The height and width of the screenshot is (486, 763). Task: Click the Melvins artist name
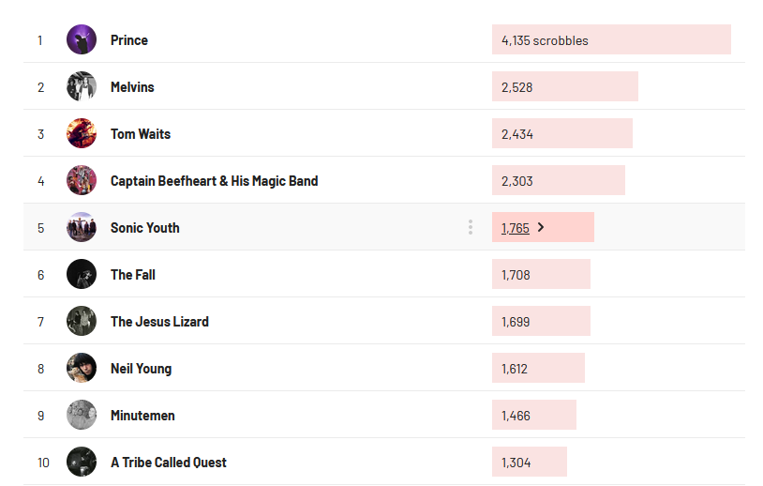pos(132,87)
